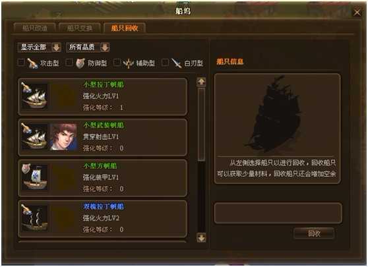Click the 双桅拉丁帆船 ship icon
This screenshot has height=267, width=368.
(34, 218)
